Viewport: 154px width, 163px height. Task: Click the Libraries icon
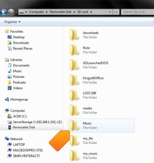pyautogui.click(x=7, y=60)
